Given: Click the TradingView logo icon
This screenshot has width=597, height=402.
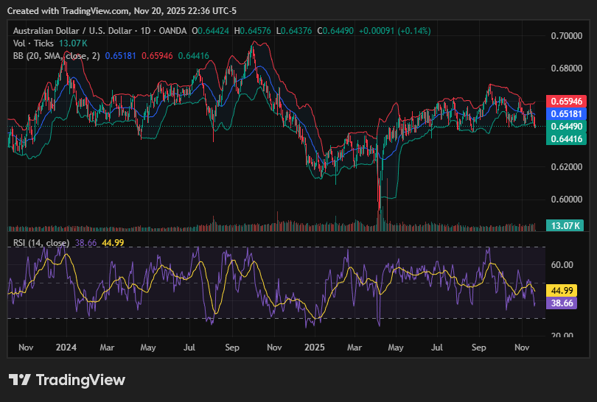Looking at the screenshot, I should [20, 380].
